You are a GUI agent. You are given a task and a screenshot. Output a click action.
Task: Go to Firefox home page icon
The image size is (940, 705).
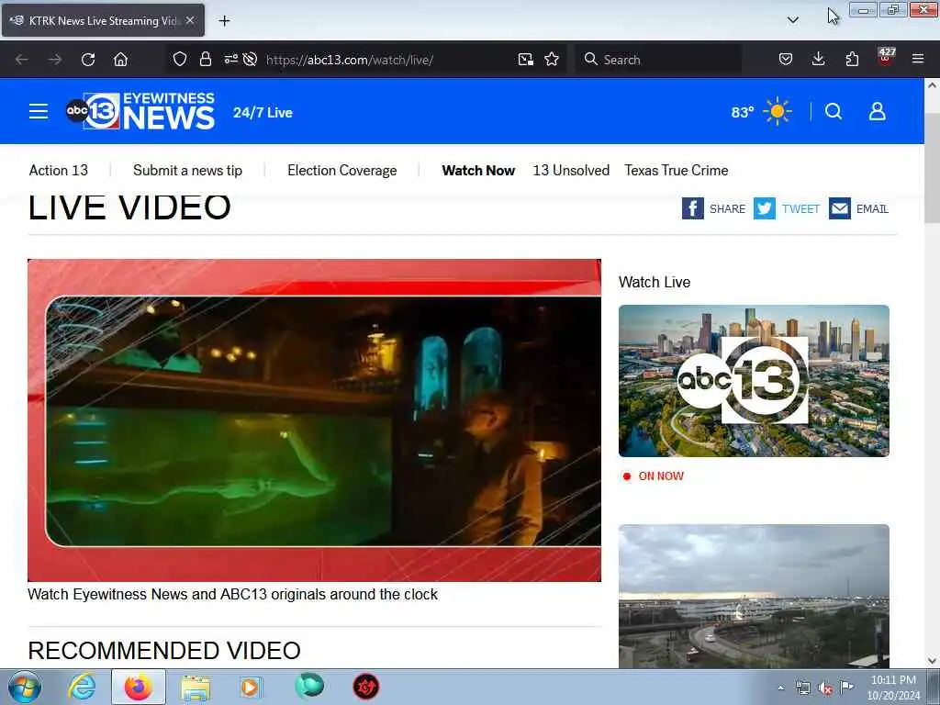point(120,60)
